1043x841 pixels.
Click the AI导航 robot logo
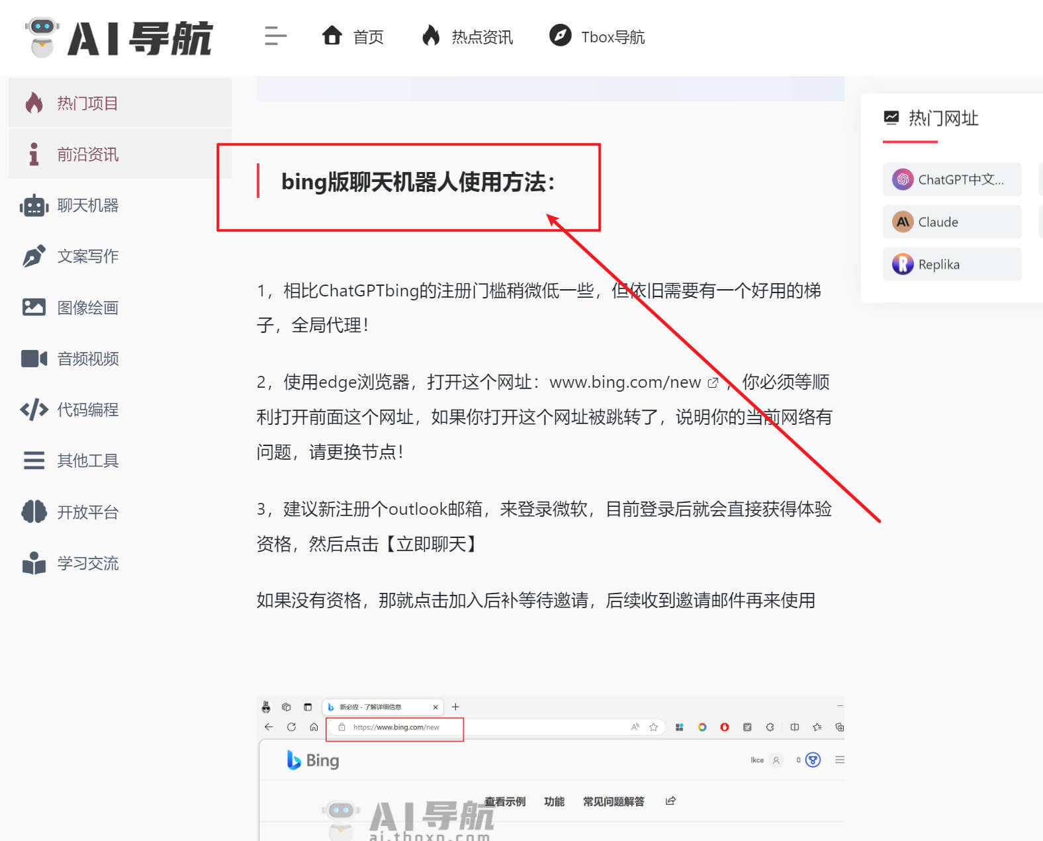[118, 38]
